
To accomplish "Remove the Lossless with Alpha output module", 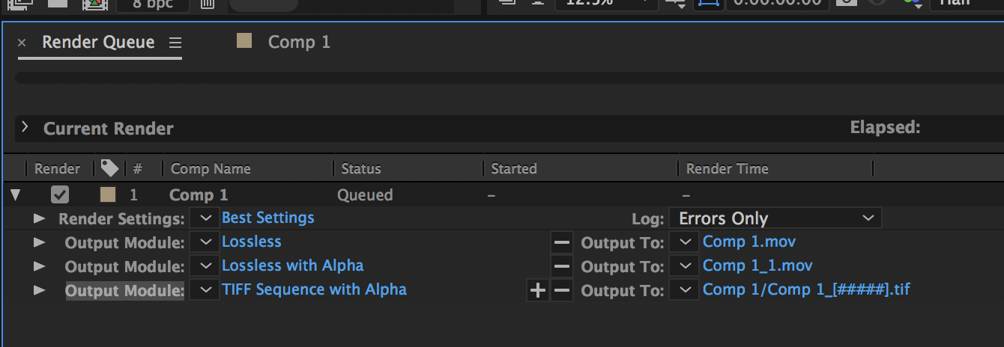I will point(561,266).
